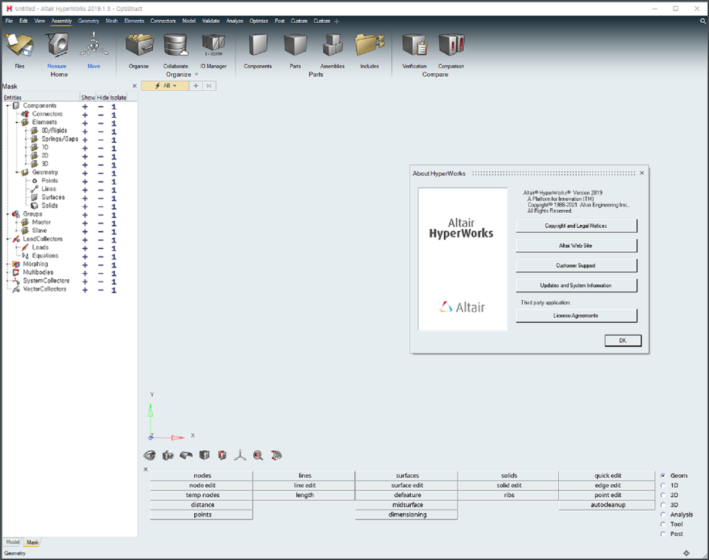Open the Organize tool

(139, 51)
